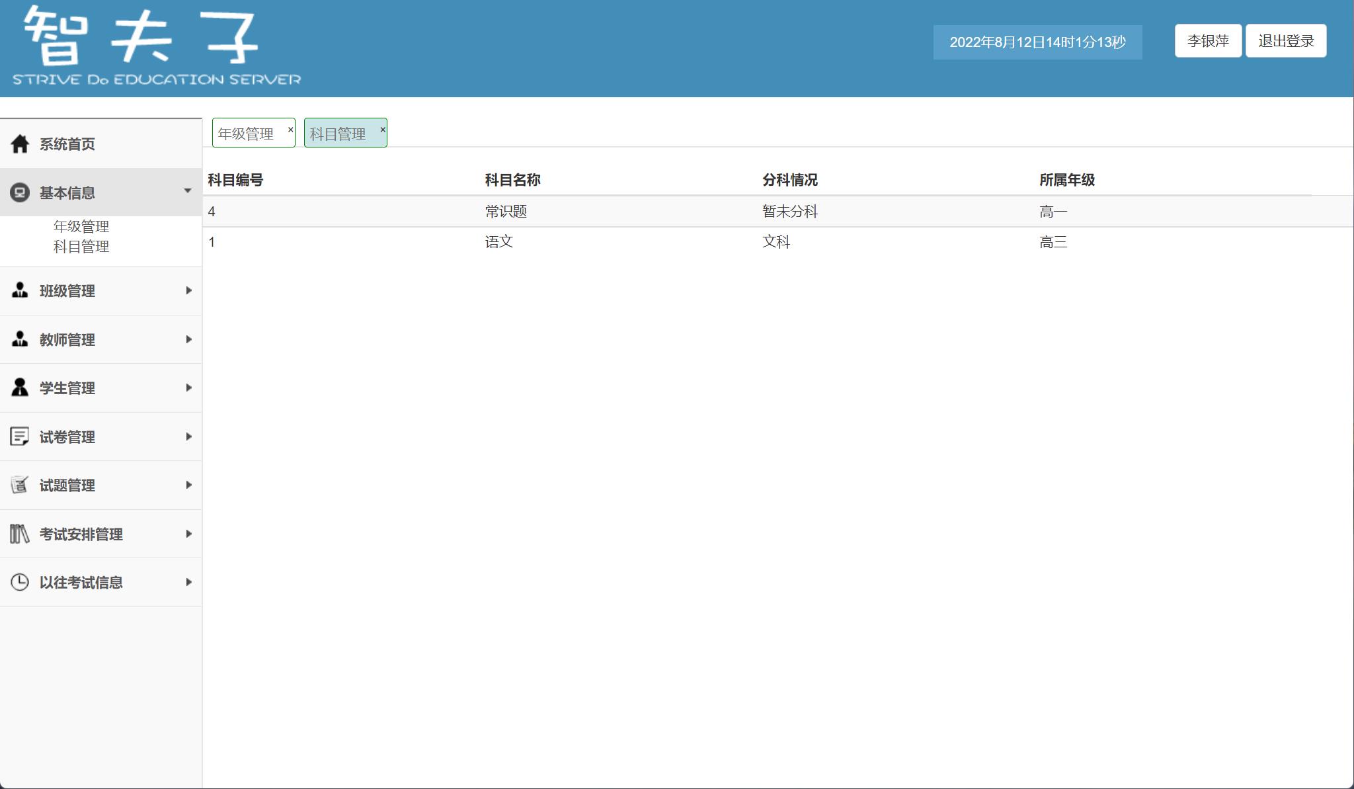Select the 以往考试信息 clock icon
The image size is (1354, 789).
[19, 582]
